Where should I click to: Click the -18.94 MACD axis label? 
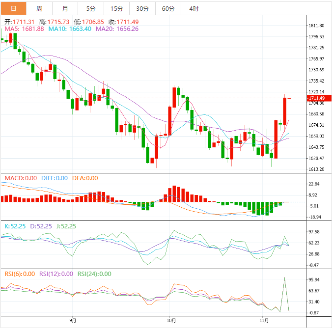pos(314,217)
